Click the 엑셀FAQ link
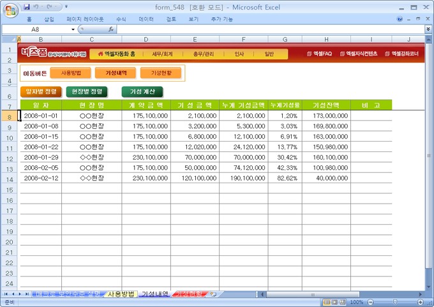This screenshot has width=434, height=307. (x=320, y=54)
